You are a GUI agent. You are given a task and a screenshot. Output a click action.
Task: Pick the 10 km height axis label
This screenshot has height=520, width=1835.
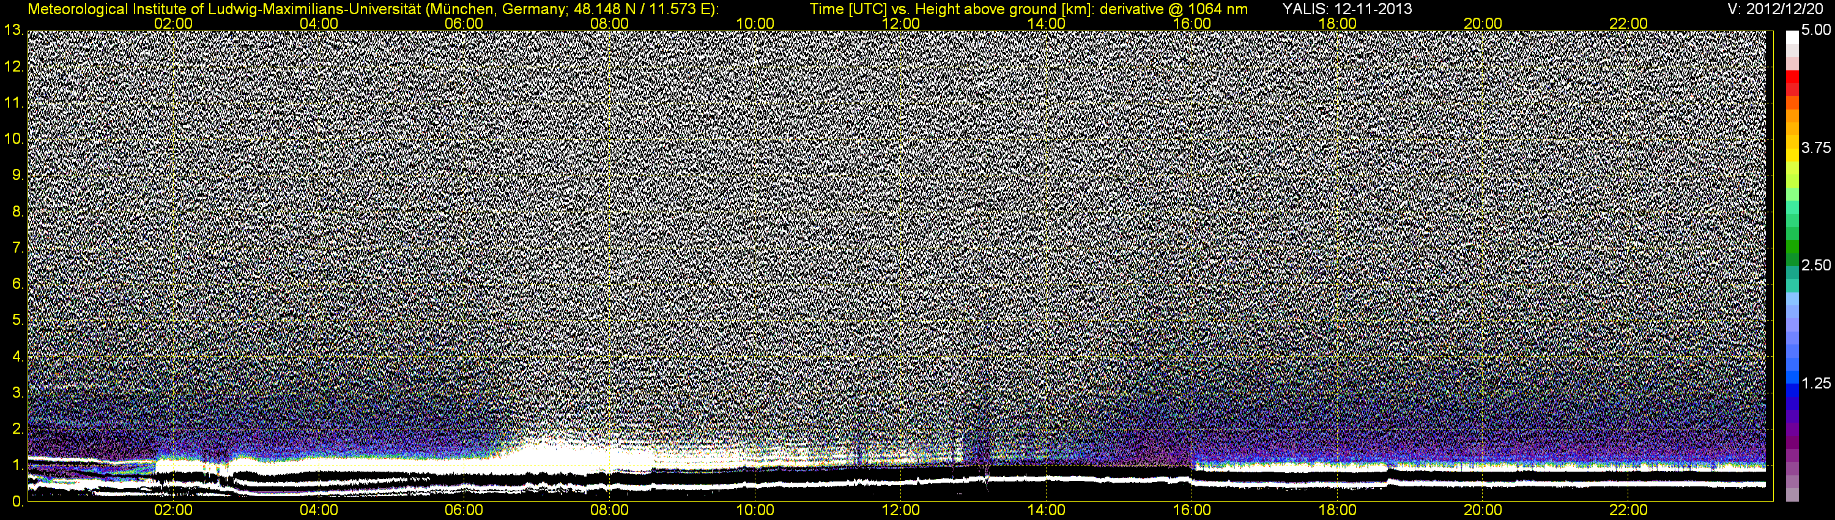pos(13,139)
